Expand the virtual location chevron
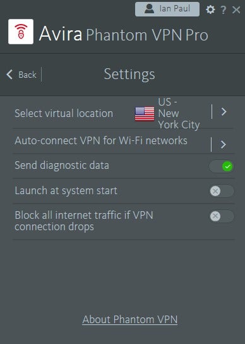This screenshot has height=344, width=245. 224,112
